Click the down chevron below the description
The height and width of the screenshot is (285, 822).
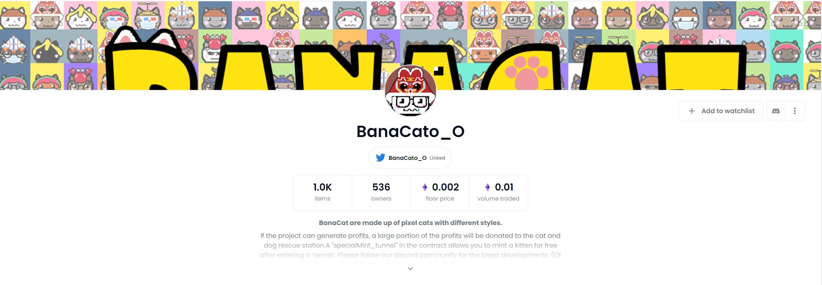410,268
